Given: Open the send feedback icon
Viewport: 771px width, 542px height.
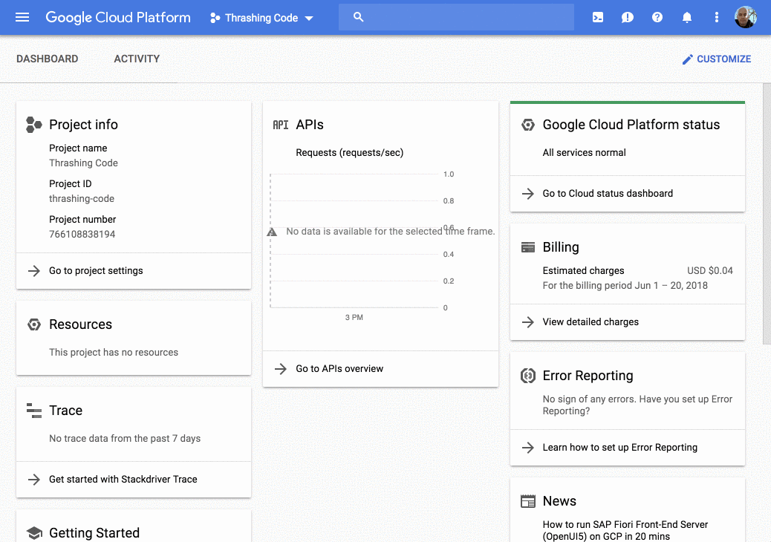Looking at the screenshot, I should (628, 18).
